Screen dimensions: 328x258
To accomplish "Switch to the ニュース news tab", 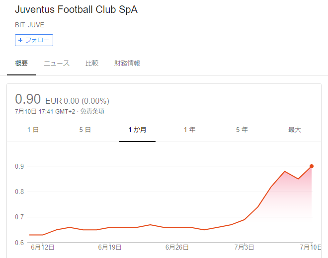I will pos(57,63).
